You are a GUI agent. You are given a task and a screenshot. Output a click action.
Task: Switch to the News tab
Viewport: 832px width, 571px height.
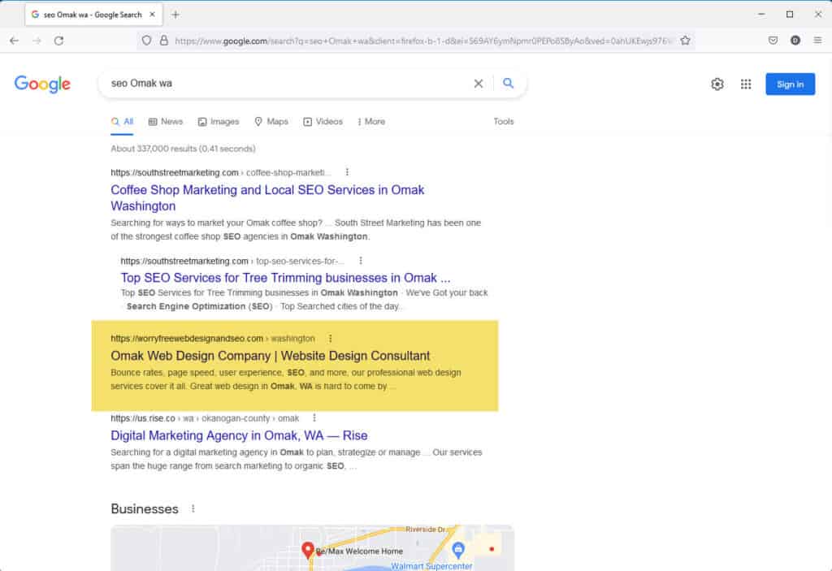tap(166, 122)
